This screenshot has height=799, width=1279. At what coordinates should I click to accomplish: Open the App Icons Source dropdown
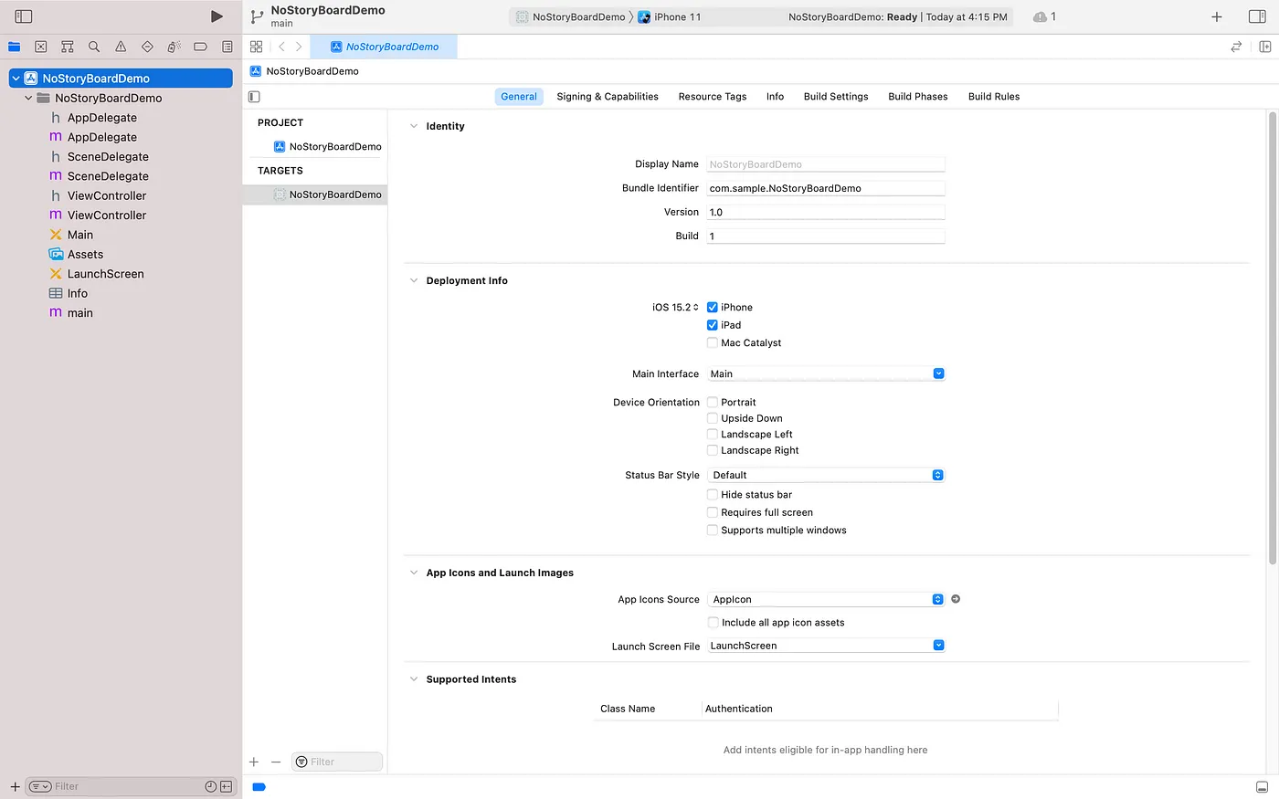click(x=826, y=599)
